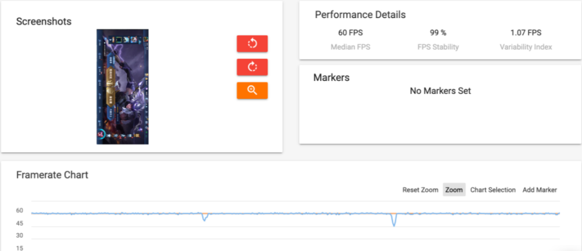Click the Framerate Chart heading
The image size is (582, 251).
pyautogui.click(x=52, y=175)
